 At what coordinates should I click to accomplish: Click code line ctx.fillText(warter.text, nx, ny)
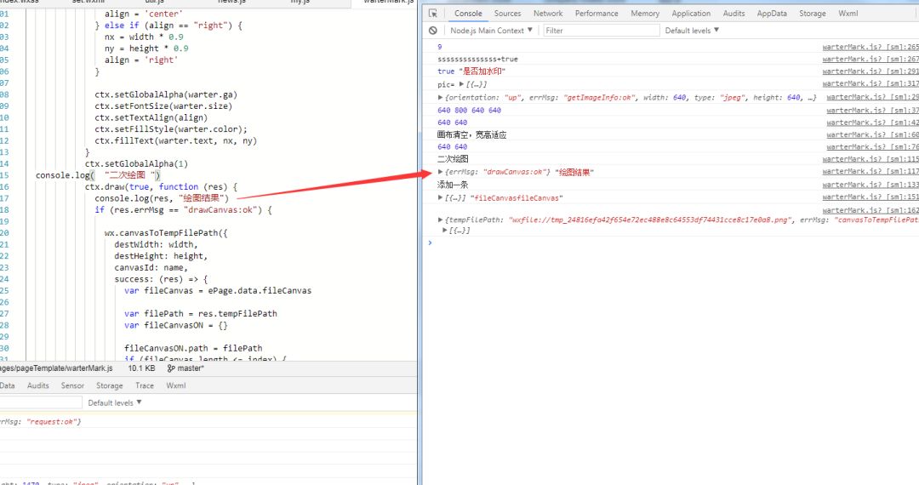176,140
